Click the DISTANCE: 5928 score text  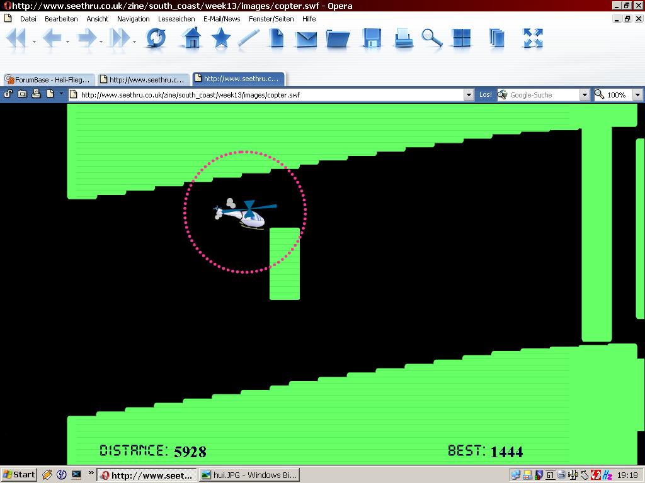pyautogui.click(x=153, y=451)
